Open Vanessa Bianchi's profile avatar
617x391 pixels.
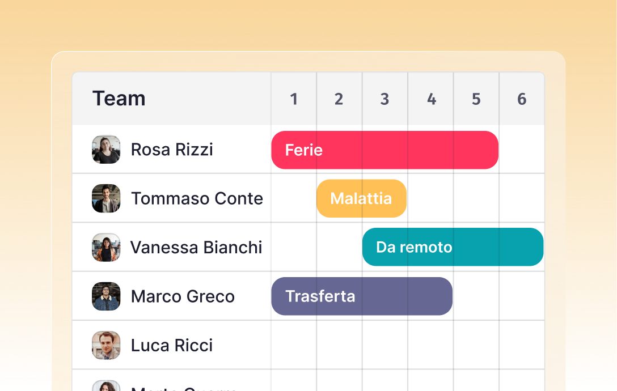[106, 247]
